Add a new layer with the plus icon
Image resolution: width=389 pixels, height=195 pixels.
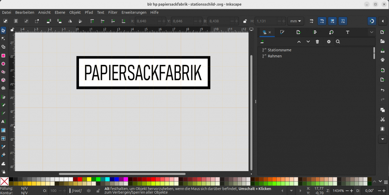click(x=262, y=42)
